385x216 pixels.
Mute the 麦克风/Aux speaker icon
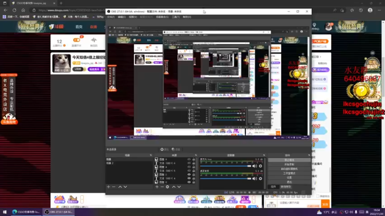[x=255, y=166]
